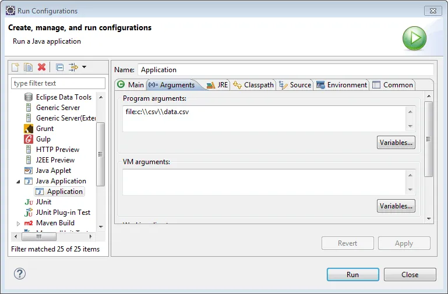Image resolution: width=448 pixels, height=294 pixels.
Task: Delete selected configuration with red X icon
Action: 41,68
